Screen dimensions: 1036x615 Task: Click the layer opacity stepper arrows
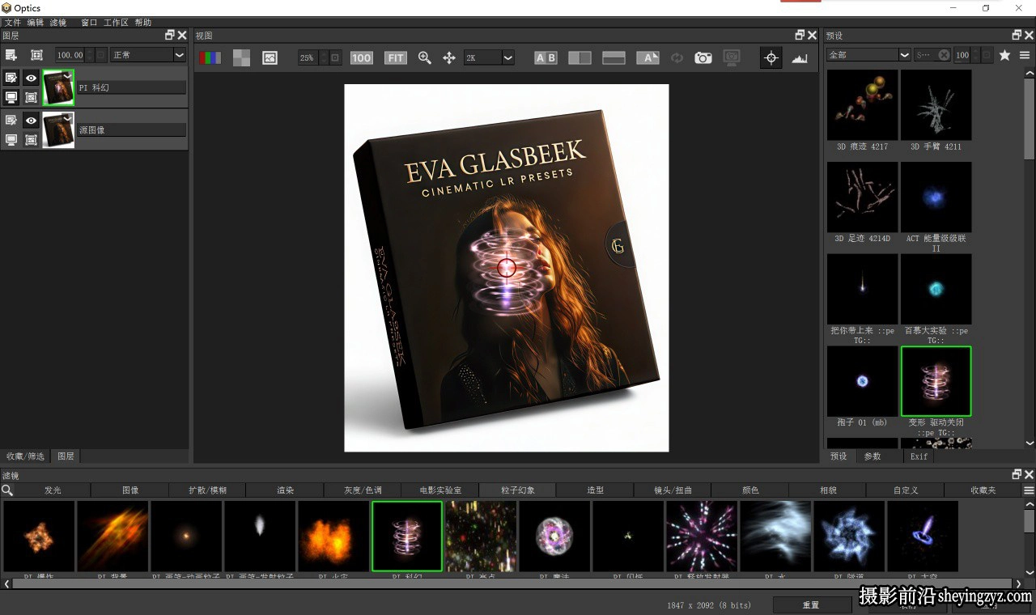pyautogui.click(x=90, y=55)
